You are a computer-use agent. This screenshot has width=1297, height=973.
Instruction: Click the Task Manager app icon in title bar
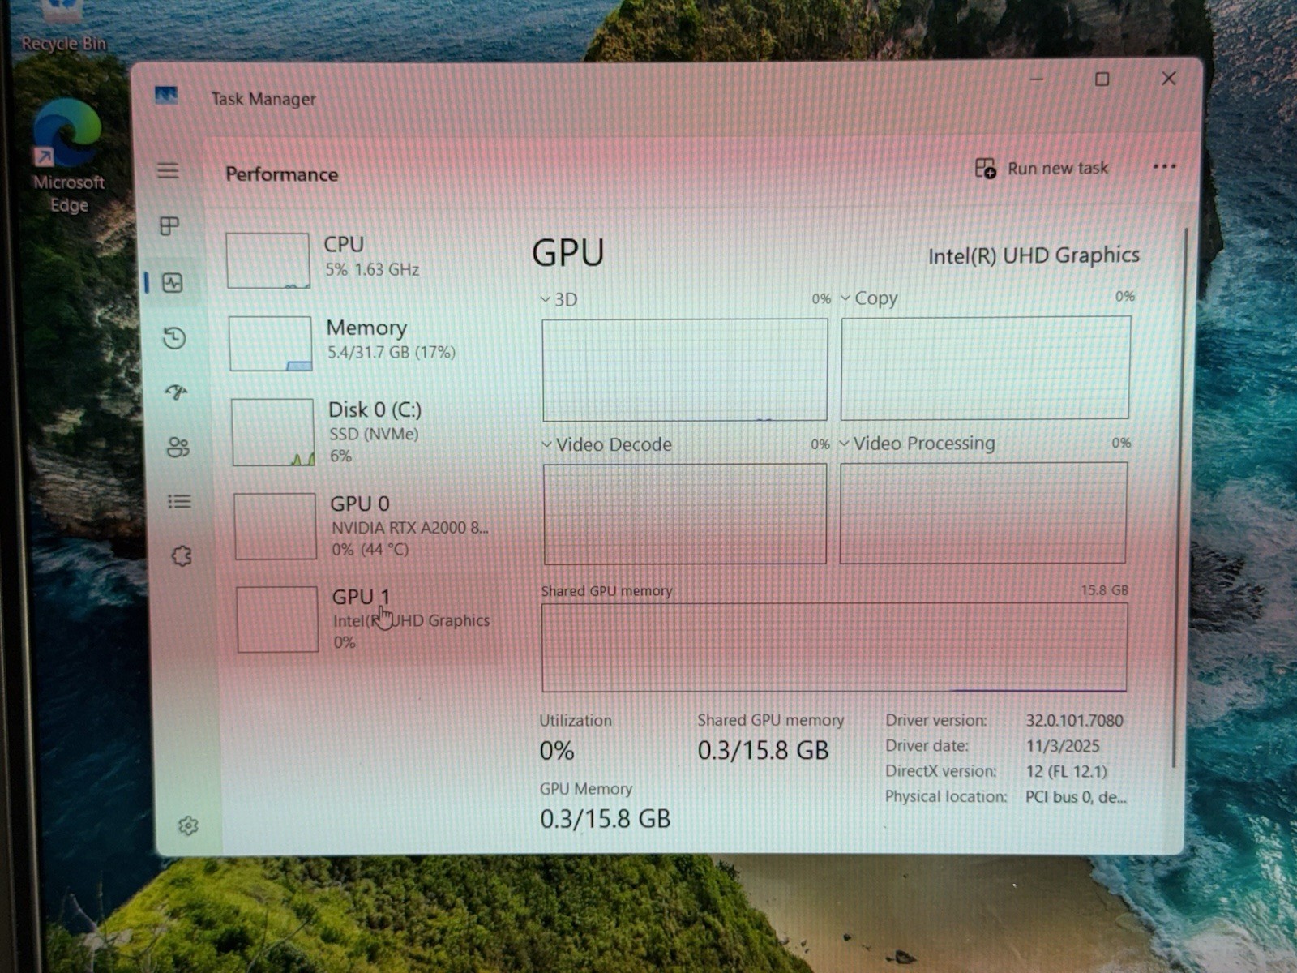pos(166,96)
